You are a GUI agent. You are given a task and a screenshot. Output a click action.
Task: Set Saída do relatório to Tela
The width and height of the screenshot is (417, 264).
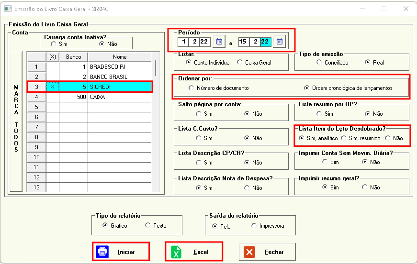(214, 226)
